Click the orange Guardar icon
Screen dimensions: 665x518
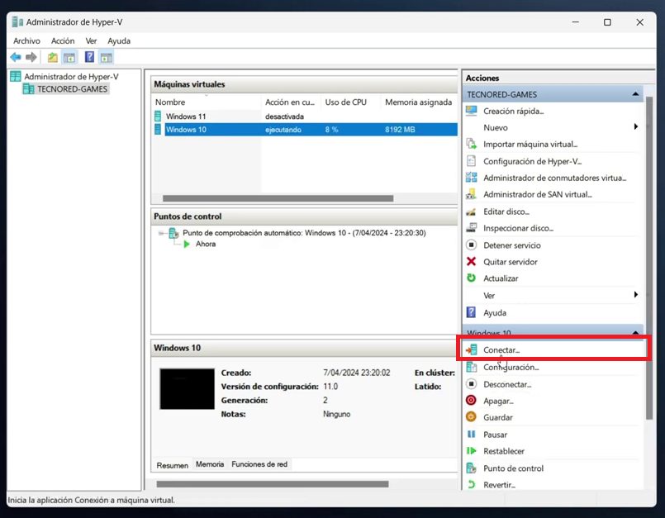pyautogui.click(x=471, y=417)
